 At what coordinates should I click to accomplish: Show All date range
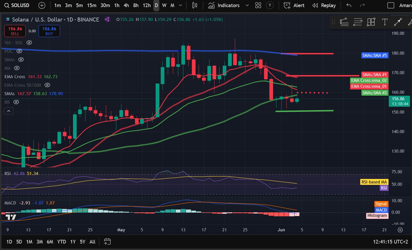(92, 242)
